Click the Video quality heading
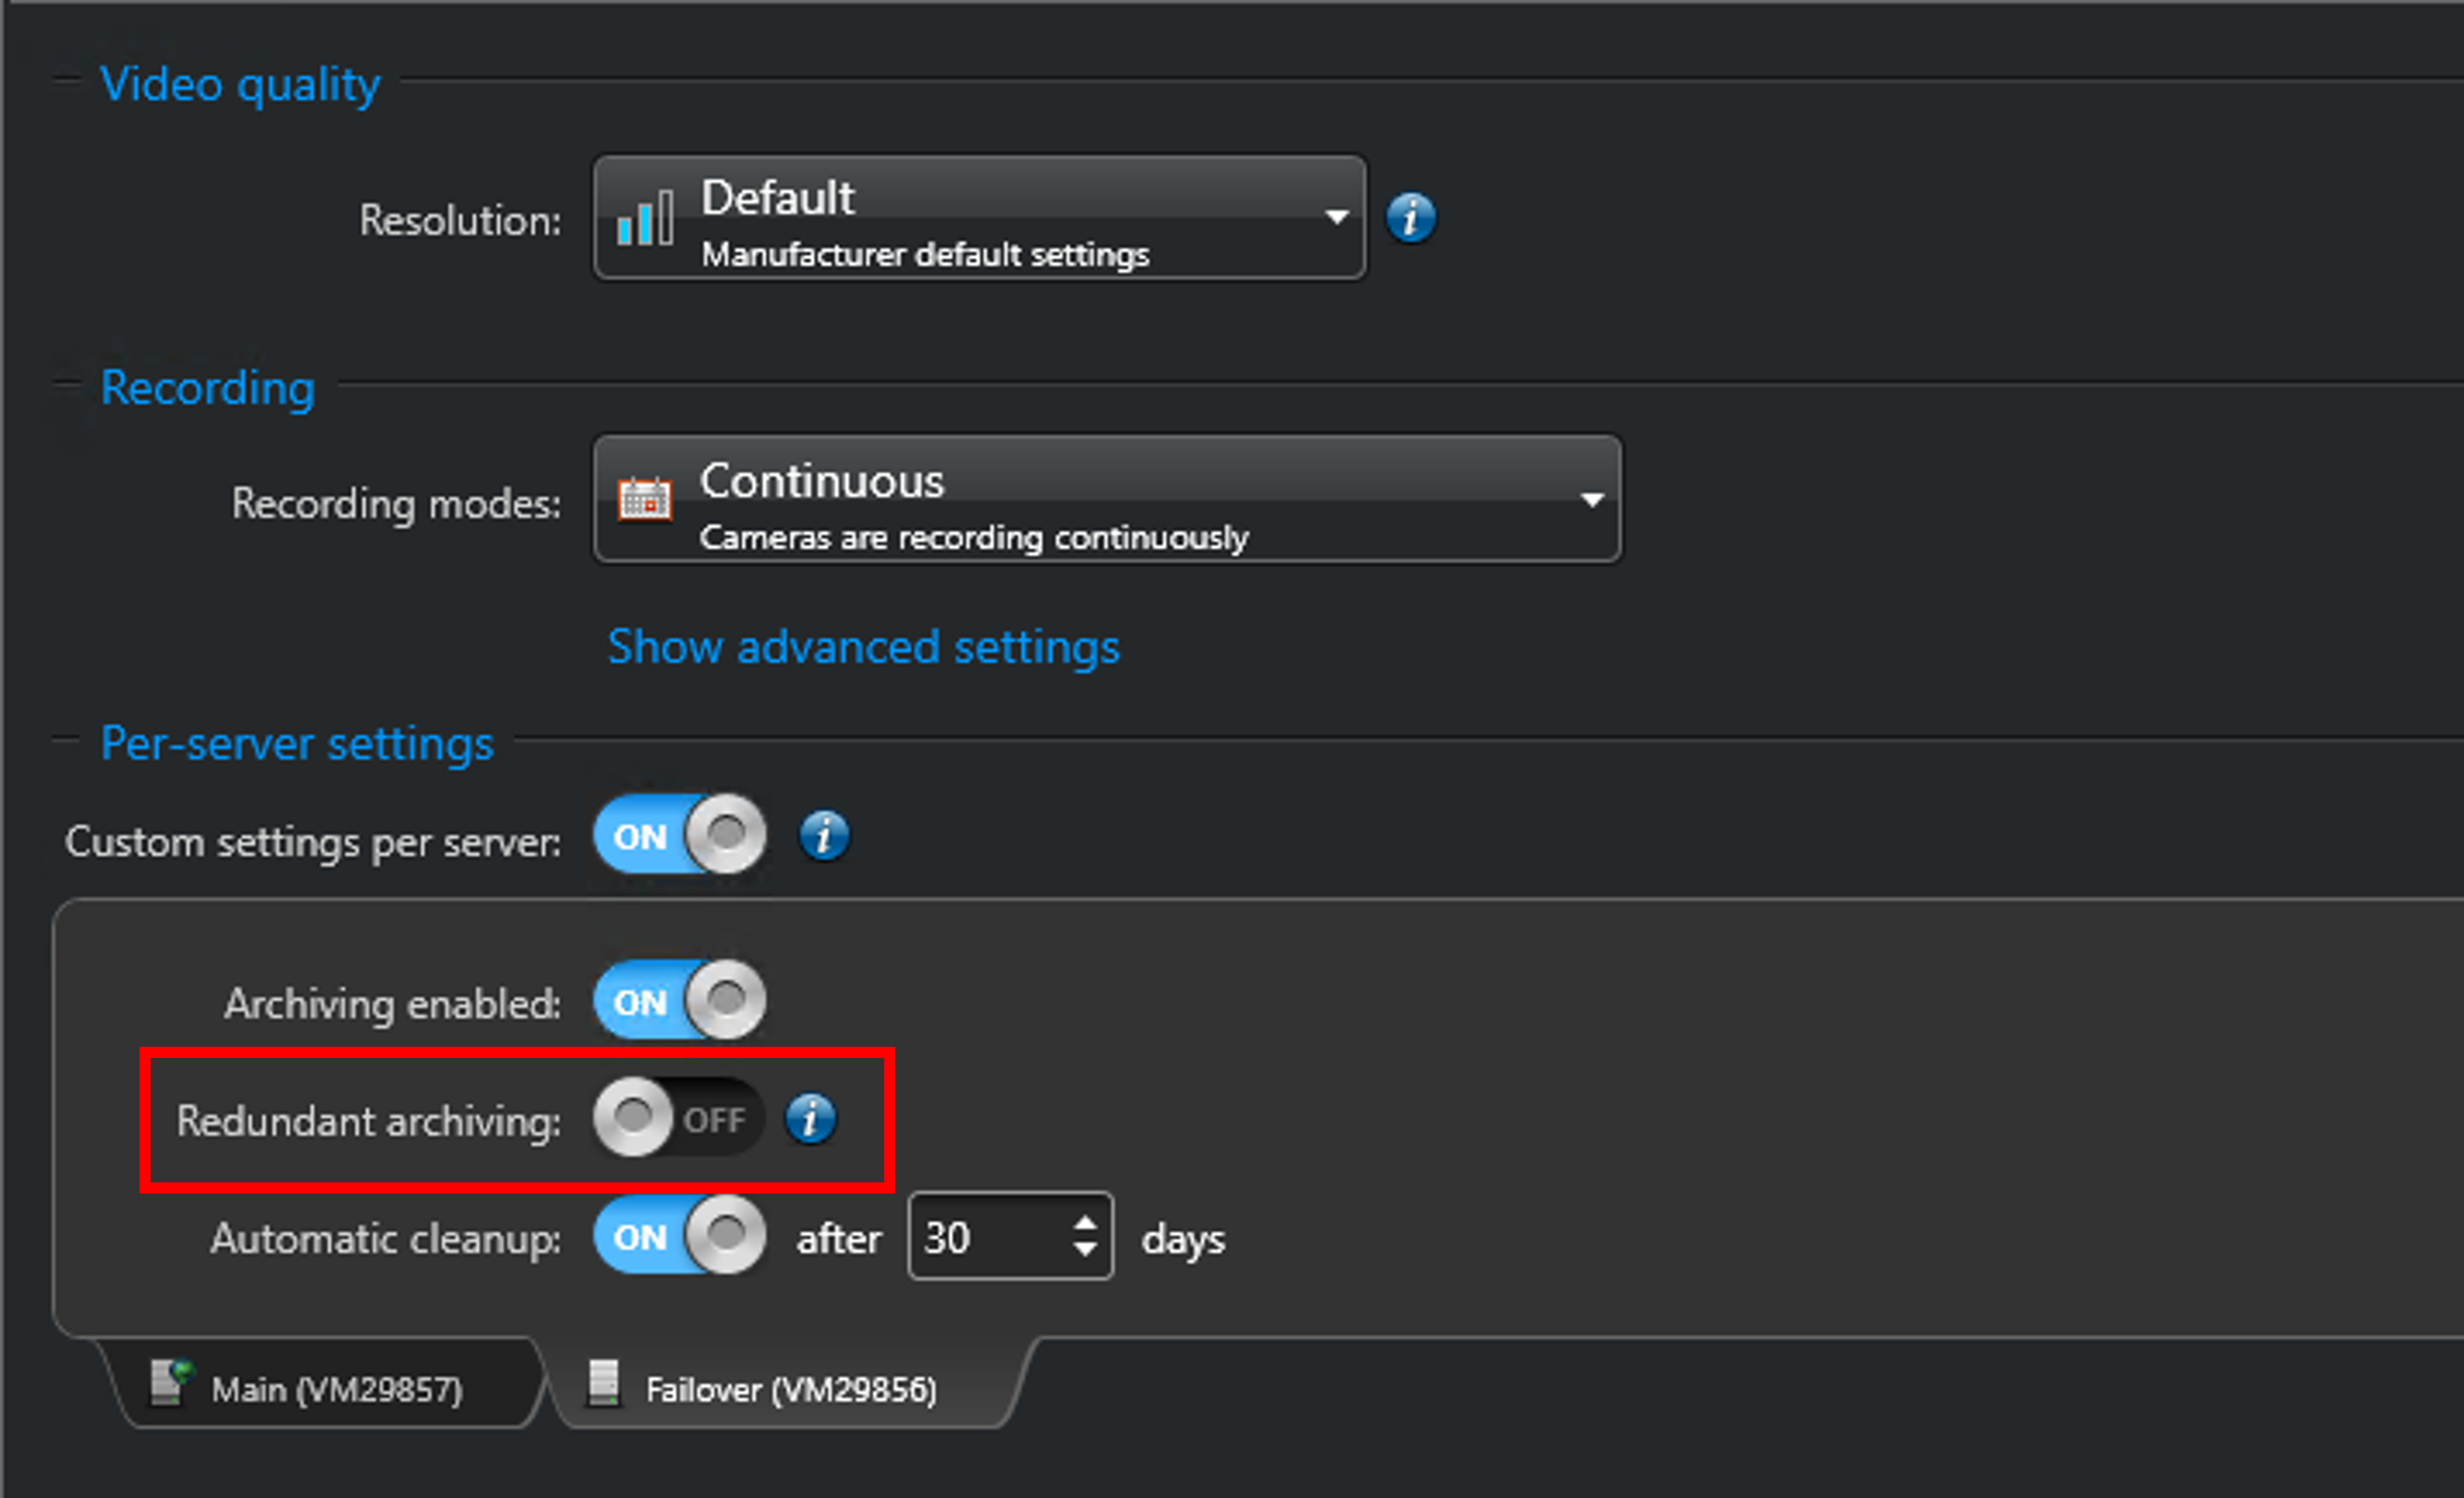Image resolution: width=2464 pixels, height=1498 pixels. coord(240,85)
